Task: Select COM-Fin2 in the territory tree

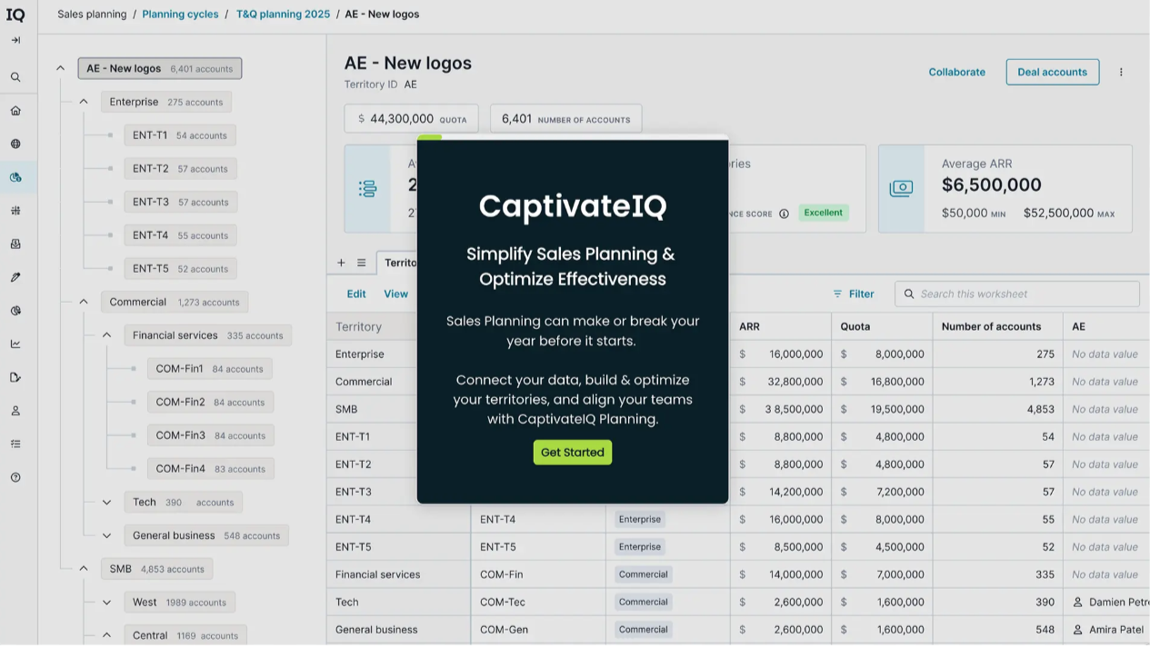Action: 210,402
